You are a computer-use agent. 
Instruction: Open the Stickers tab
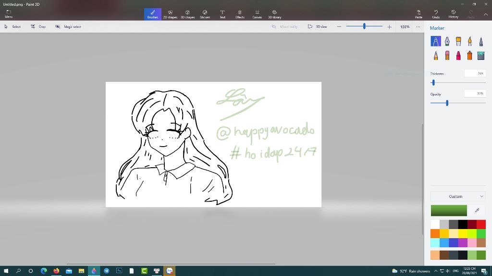point(205,14)
